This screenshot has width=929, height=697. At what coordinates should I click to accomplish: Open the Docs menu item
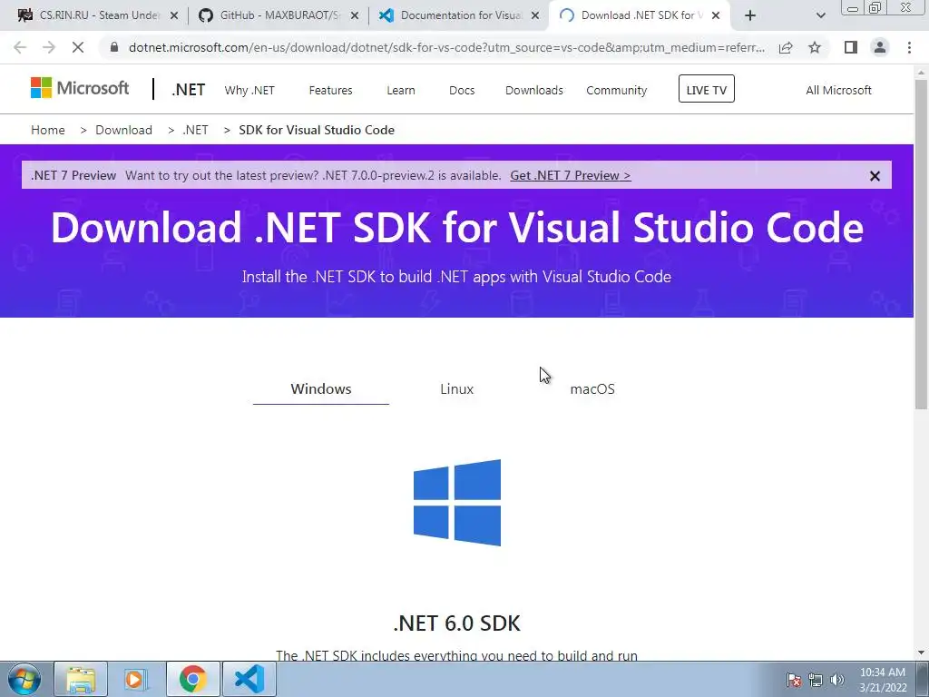point(462,90)
